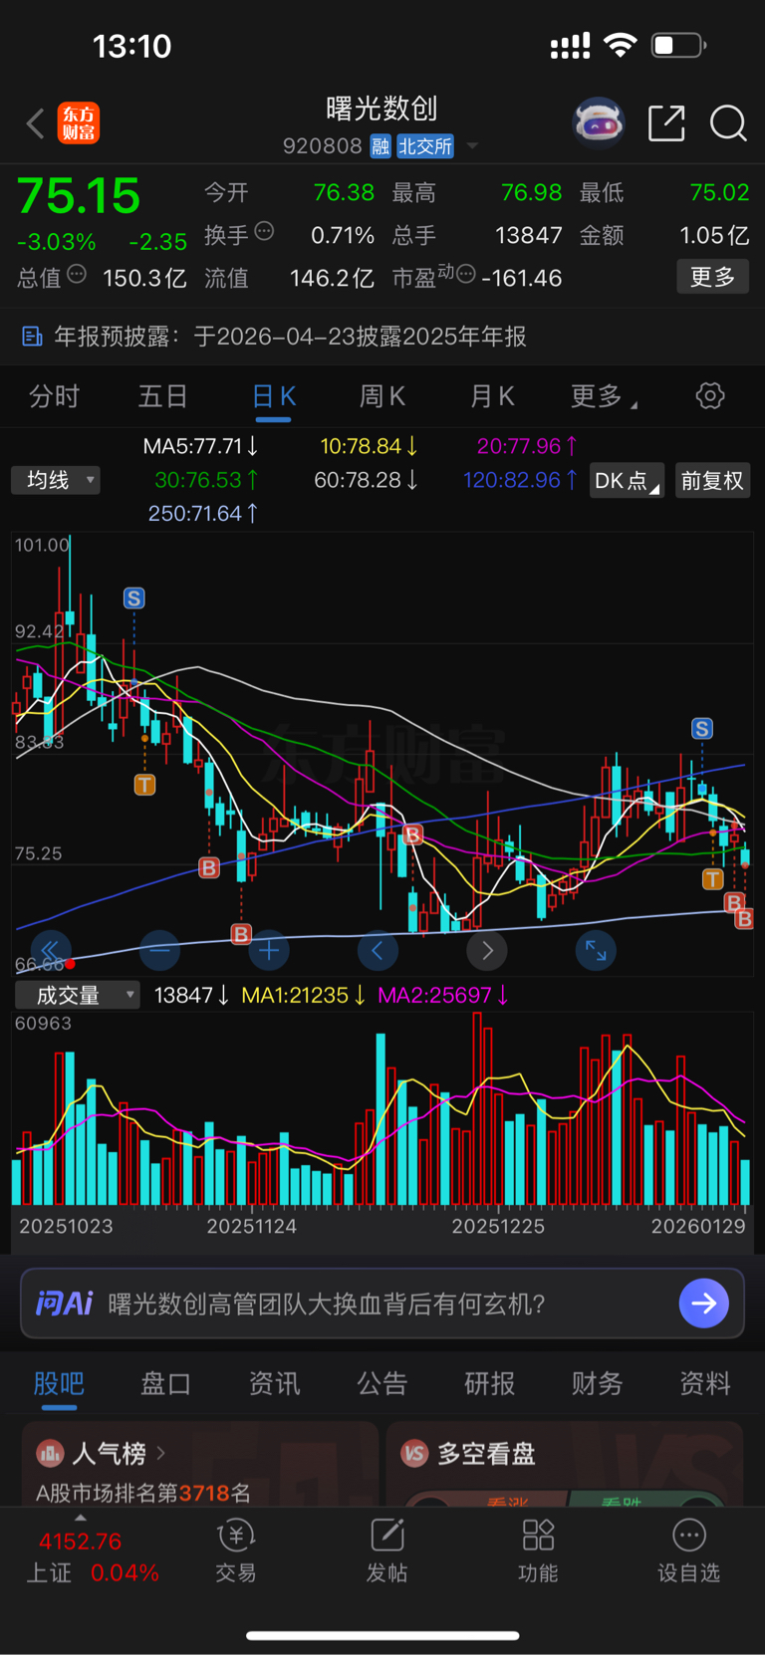Tap the 120:82.96 moving average label

coord(521,480)
